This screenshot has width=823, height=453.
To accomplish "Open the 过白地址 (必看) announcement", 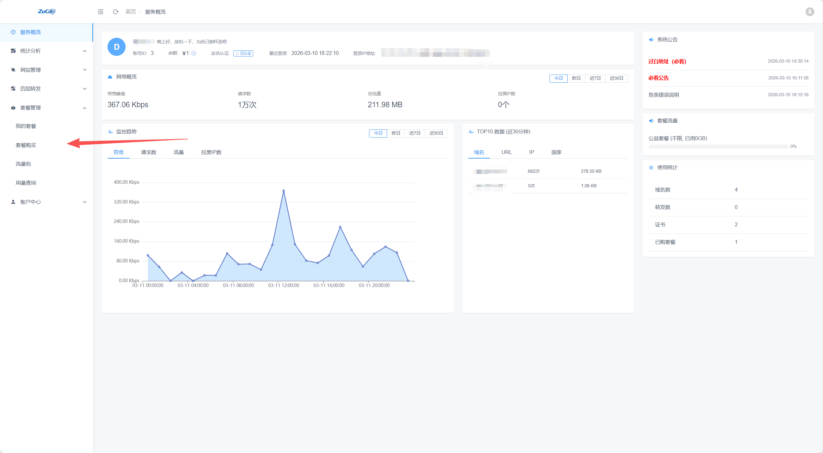I will click(667, 62).
